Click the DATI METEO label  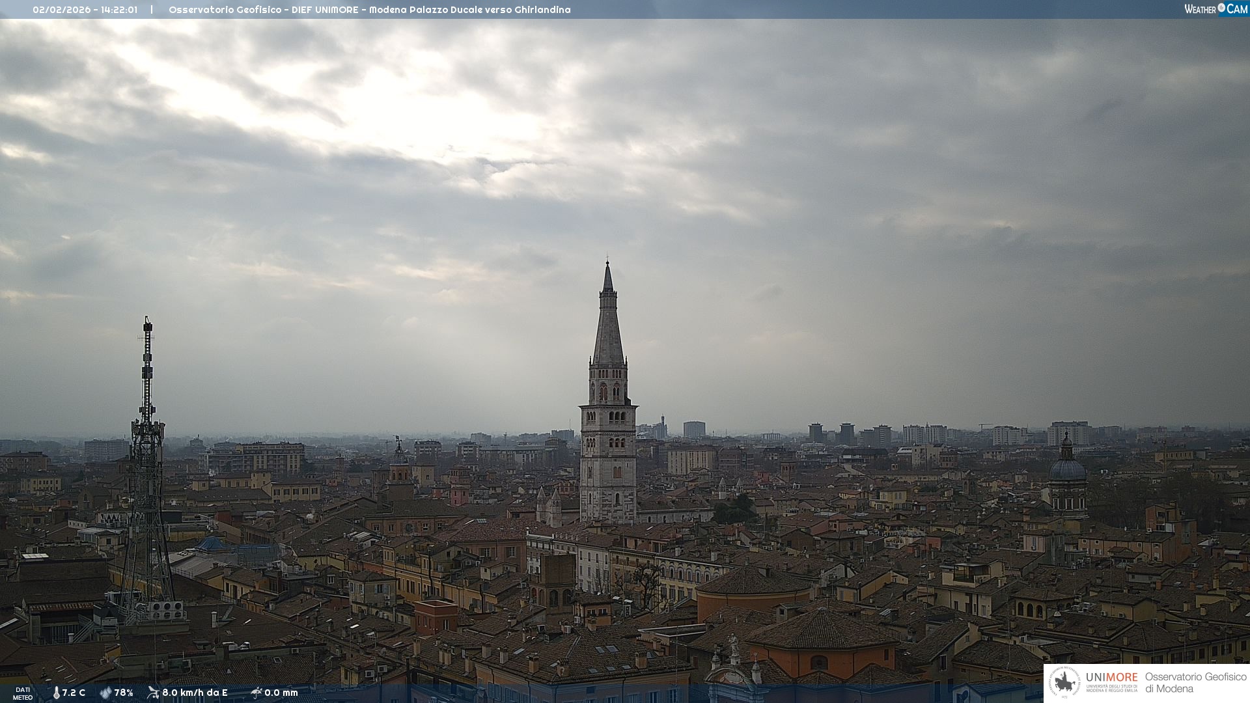[23, 693]
